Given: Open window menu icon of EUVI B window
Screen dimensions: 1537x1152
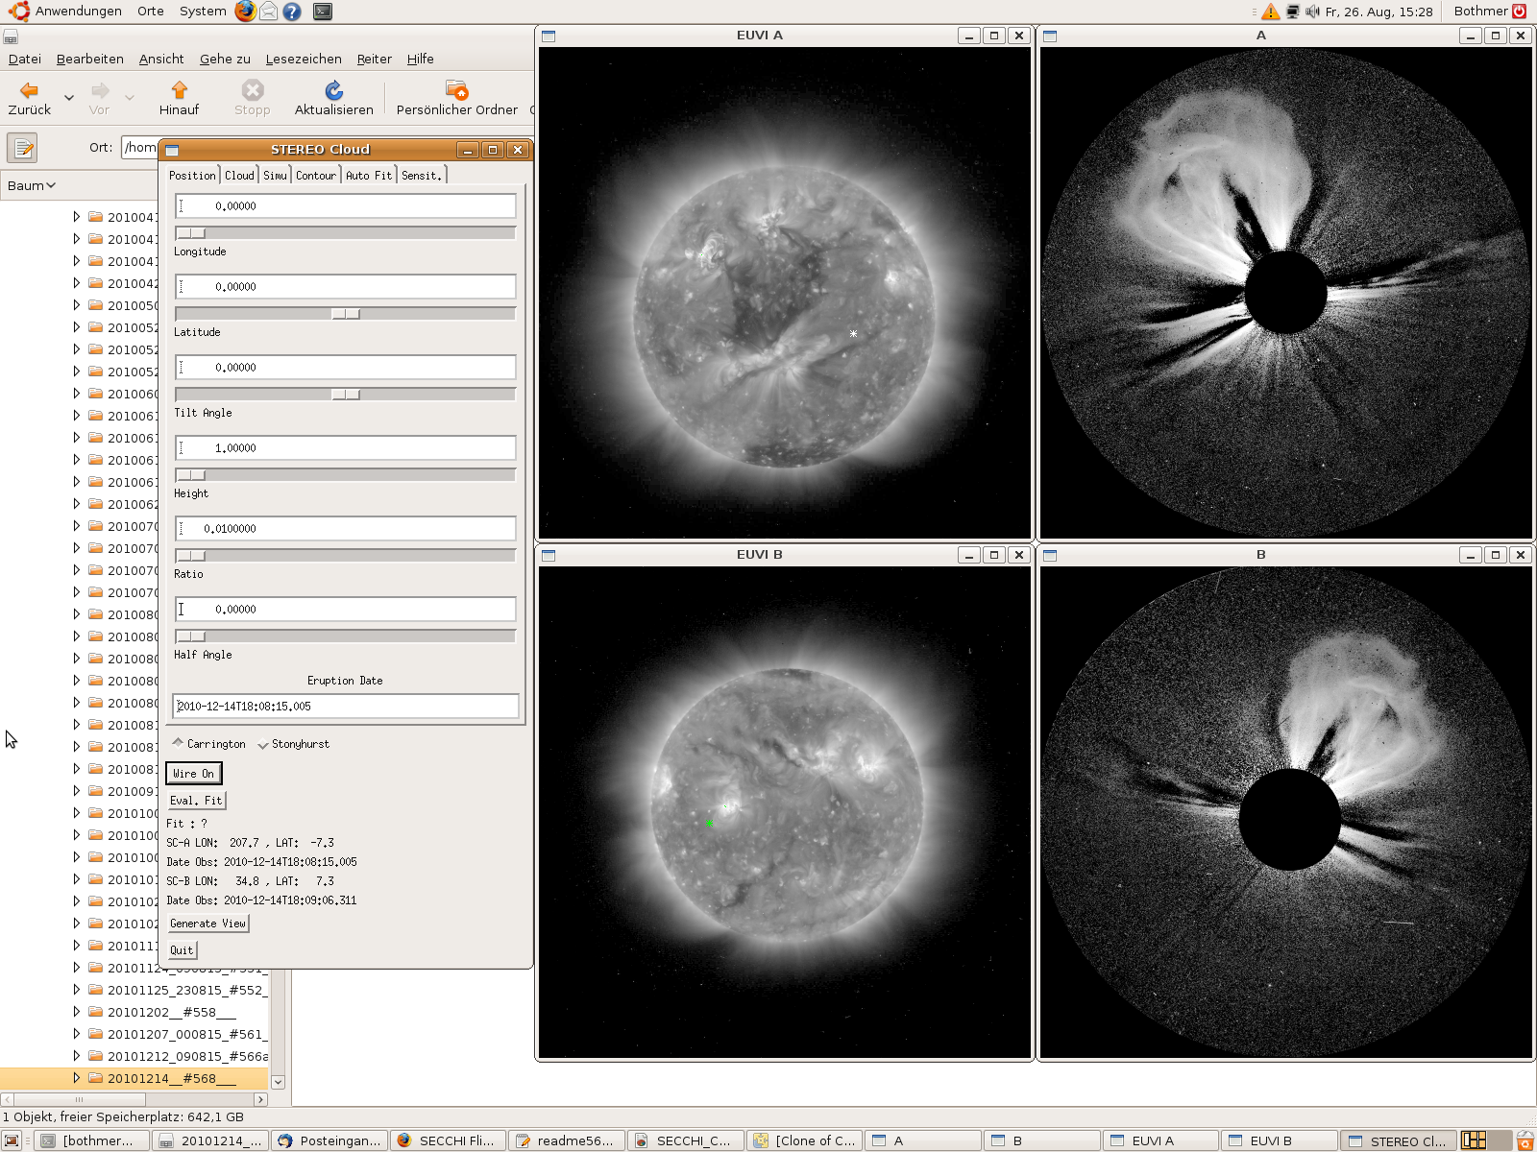Looking at the screenshot, I should pyautogui.click(x=549, y=555).
